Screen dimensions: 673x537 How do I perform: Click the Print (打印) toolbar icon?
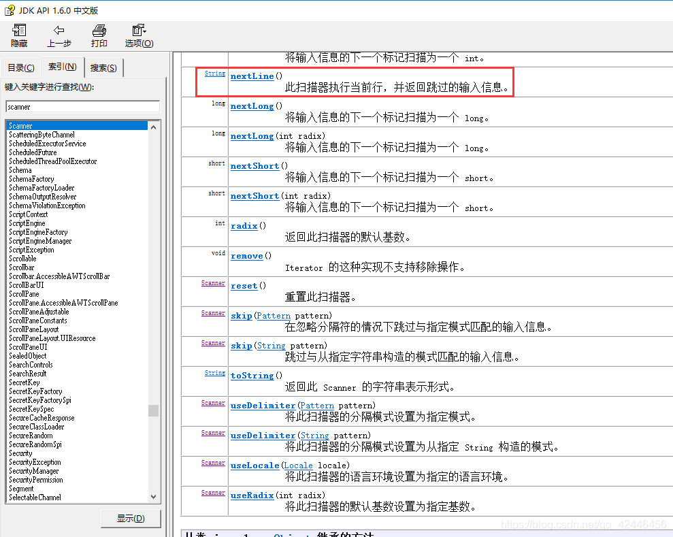pyautogui.click(x=99, y=35)
